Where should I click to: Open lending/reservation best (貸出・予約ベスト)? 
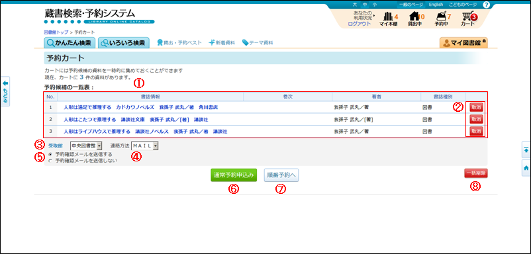coord(179,43)
